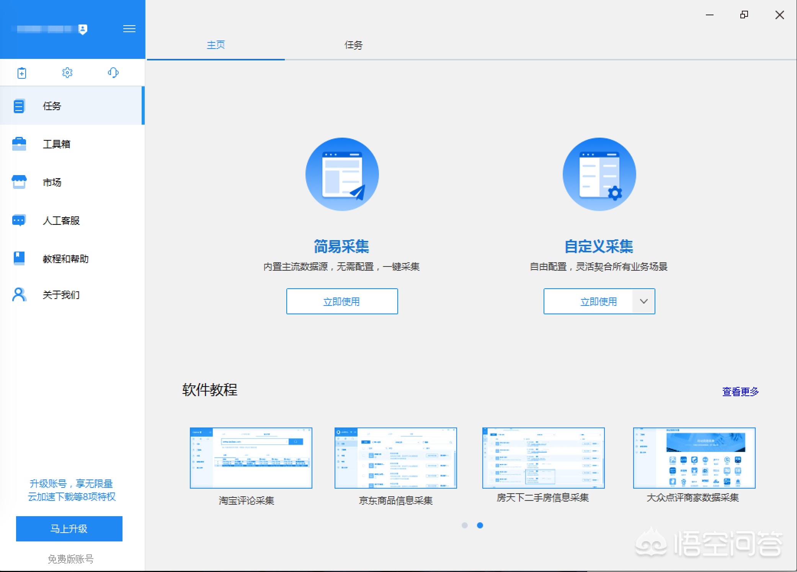Click 立即使用 under 自定义采集

point(588,302)
